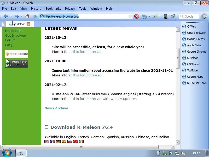Open the Edit menu
This screenshot has width=209, height=157.
pos(14,9)
